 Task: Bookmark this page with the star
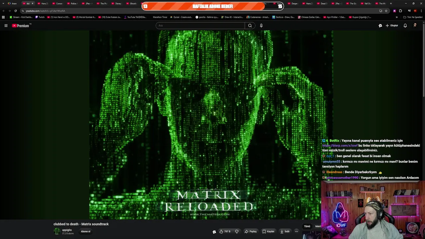pos(386,11)
